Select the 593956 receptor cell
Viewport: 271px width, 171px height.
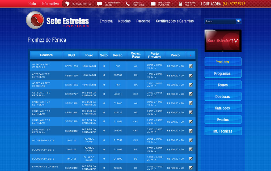[x=118, y=131]
